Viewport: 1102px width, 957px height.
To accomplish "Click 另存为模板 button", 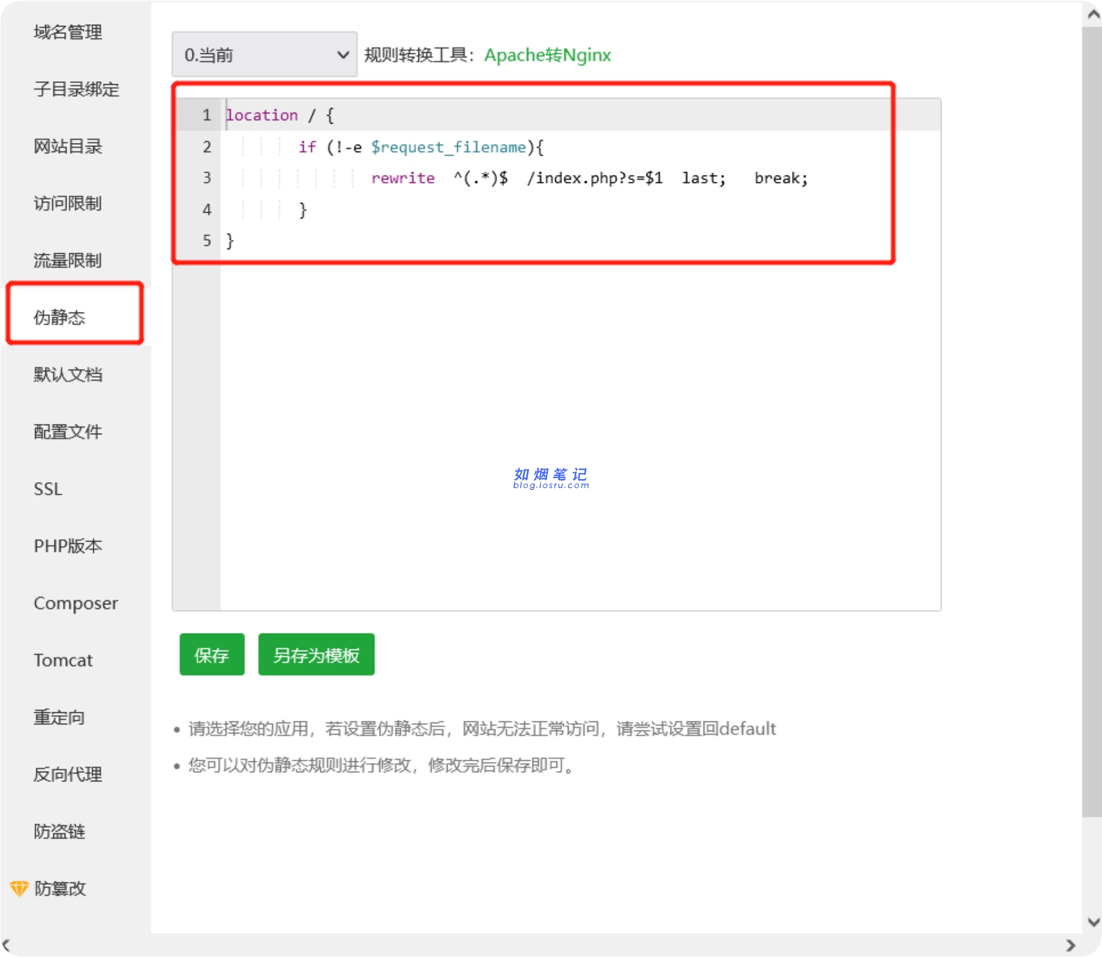I will click(x=316, y=655).
